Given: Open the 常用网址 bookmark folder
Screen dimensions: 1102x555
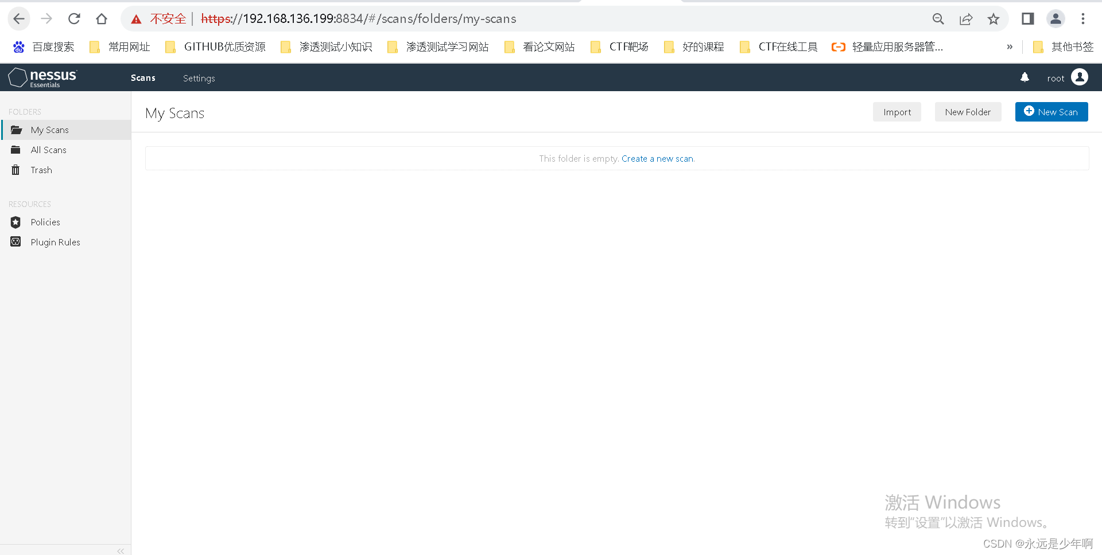Looking at the screenshot, I should coord(120,47).
